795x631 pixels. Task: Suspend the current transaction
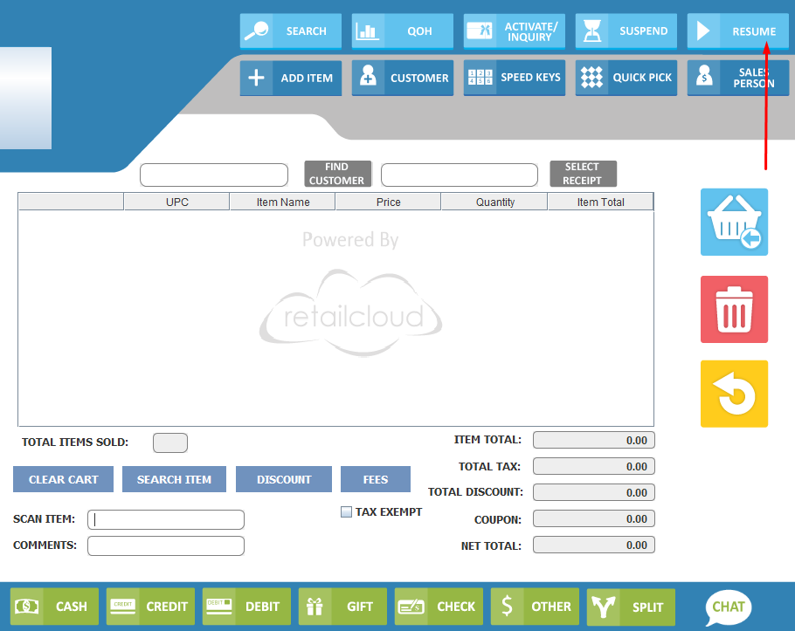click(626, 31)
